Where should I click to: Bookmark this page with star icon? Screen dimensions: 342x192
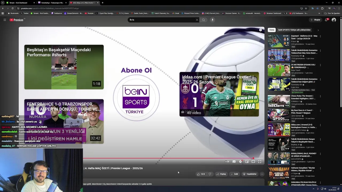coord(306,8)
